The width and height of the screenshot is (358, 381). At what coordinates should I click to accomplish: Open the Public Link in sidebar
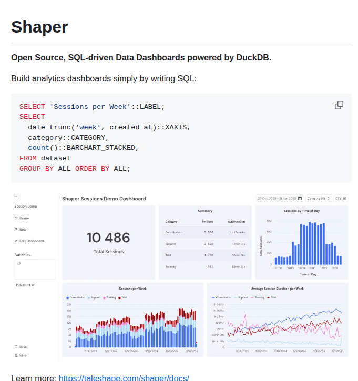click(25, 285)
